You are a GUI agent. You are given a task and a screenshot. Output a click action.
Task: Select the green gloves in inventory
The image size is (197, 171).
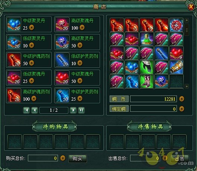click(x=146, y=67)
